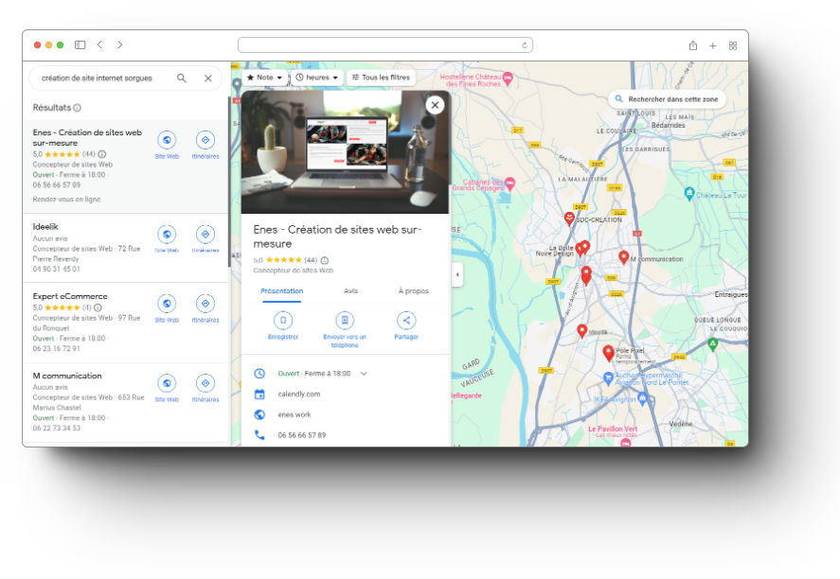Open the Note rating filter dropdown

click(x=264, y=78)
